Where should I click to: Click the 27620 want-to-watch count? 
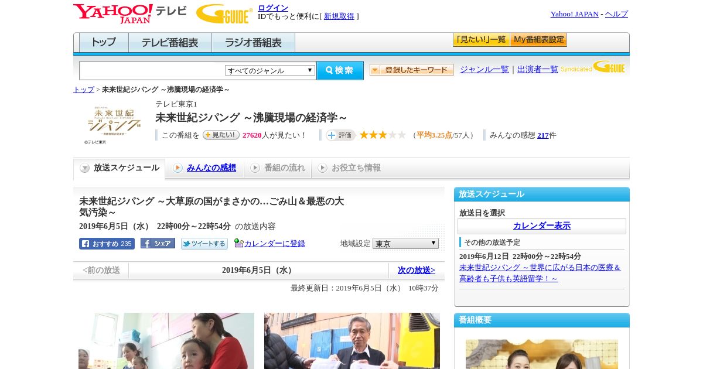(252, 135)
